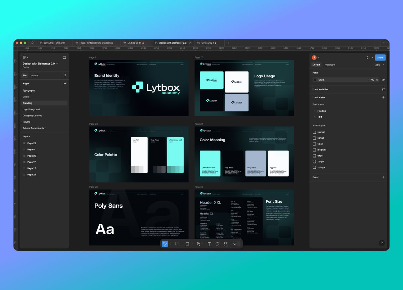The width and height of the screenshot is (403, 290).
Task: Switch to the Prototype tab
Action: point(330,65)
